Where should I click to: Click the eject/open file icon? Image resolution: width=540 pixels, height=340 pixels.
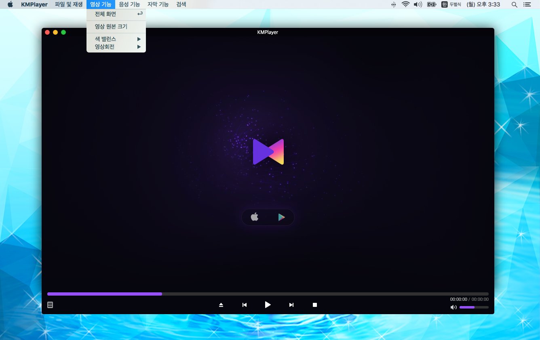221,305
